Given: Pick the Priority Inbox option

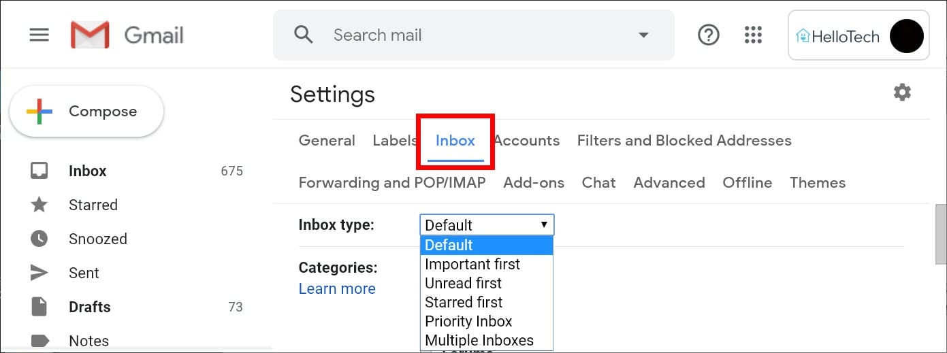Looking at the screenshot, I should tap(468, 321).
